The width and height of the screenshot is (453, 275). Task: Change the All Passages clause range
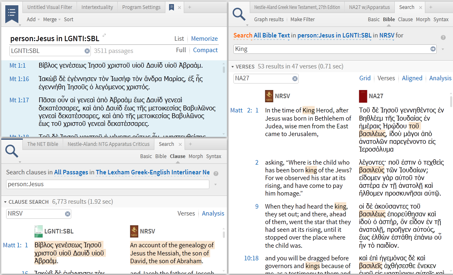click(71, 172)
